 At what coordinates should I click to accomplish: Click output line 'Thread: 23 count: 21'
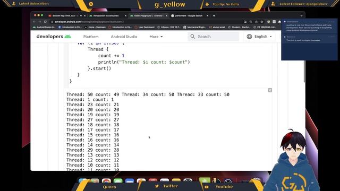92,105
